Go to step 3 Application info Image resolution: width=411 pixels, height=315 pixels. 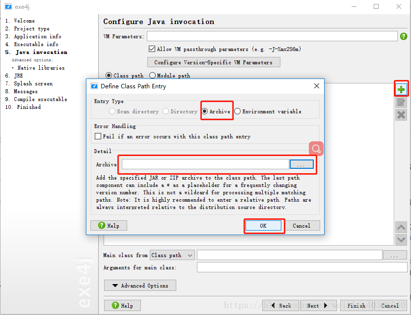(x=33, y=36)
